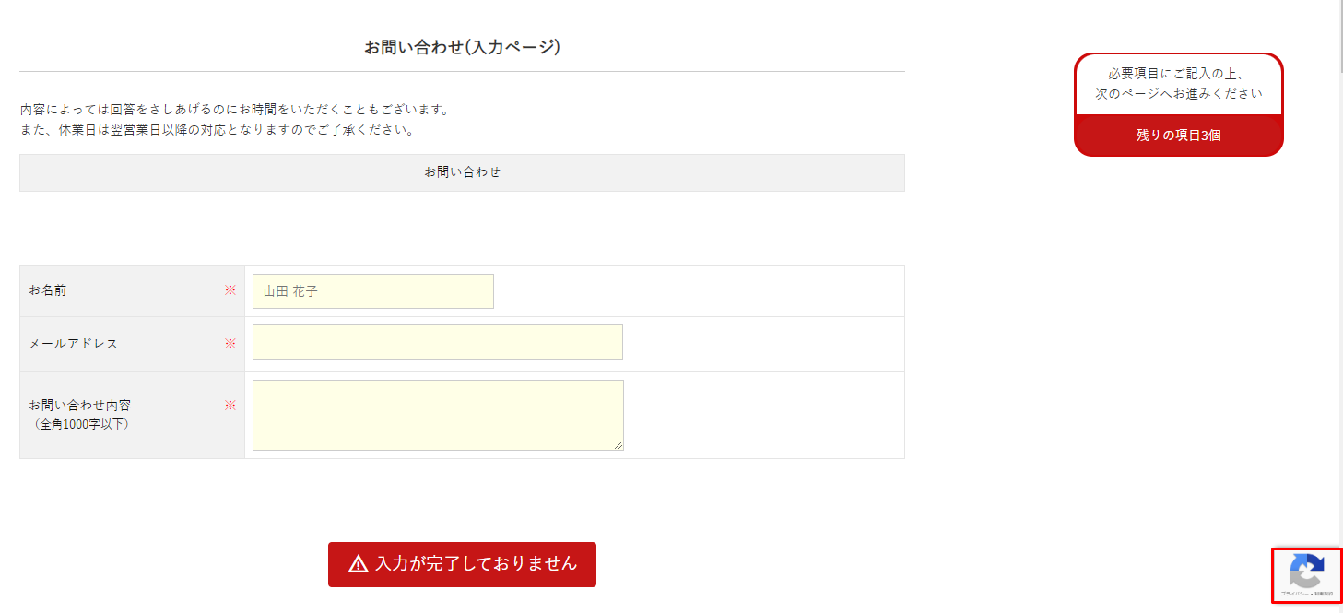The height and width of the screenshot is (613, 1343).
Task: Click the お問い合わせ(入力ページ) page heading
Action: pos(462,47)
